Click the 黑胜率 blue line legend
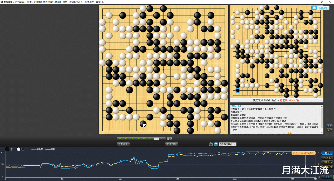This screenshot has width=334, height=181. (37, 149)
